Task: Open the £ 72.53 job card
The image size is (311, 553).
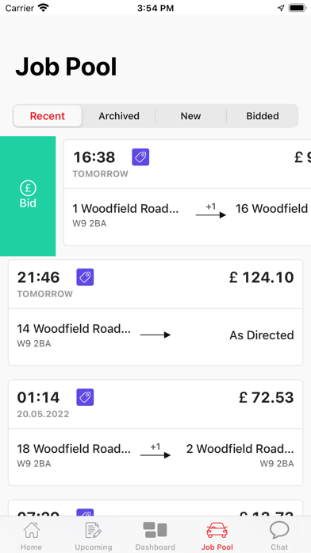Action: pyautogui.click(x=155, y=432)
